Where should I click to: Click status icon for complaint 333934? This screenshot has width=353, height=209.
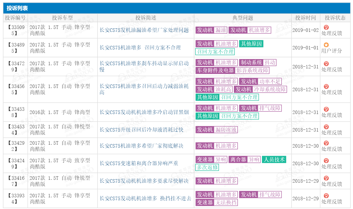tap(326, 196)
